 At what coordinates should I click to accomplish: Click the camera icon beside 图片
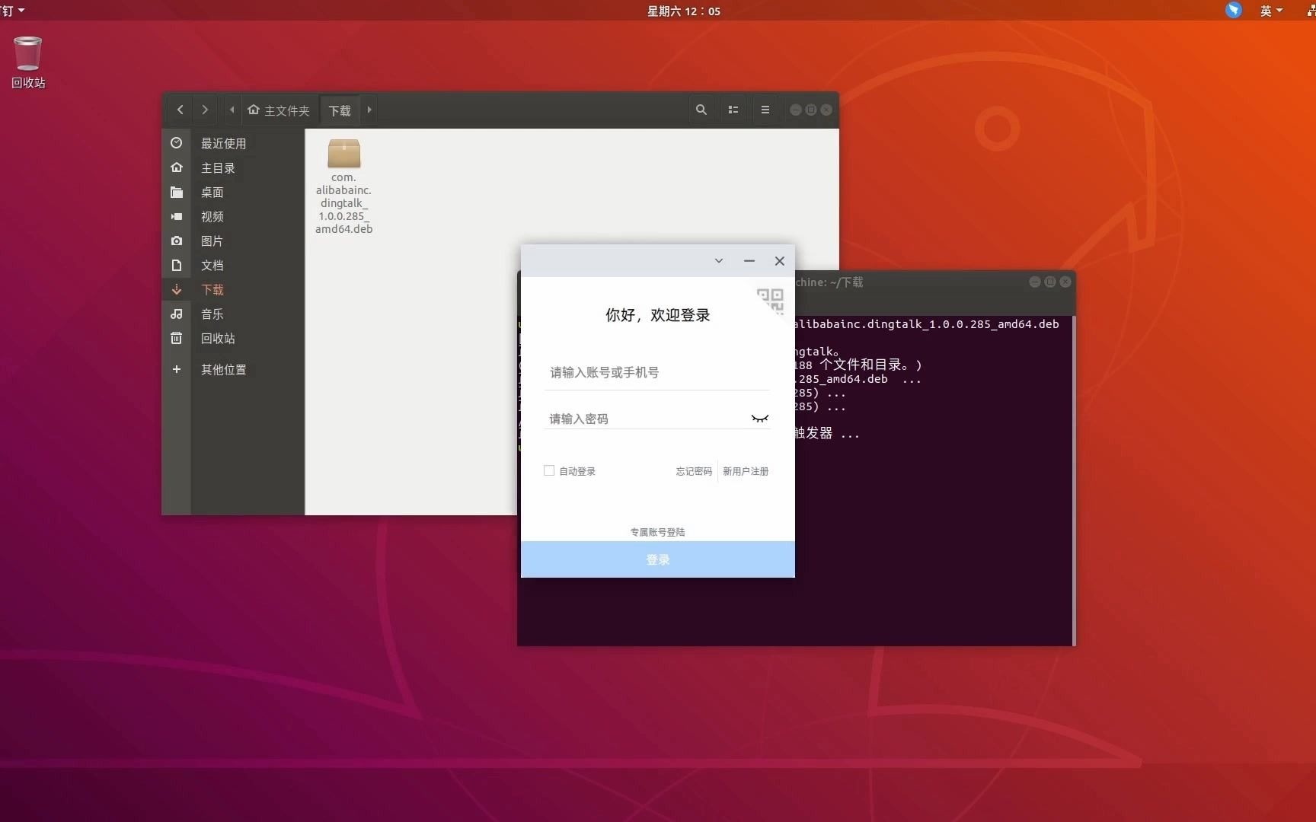pyautogui.click(x=177, y=241)
